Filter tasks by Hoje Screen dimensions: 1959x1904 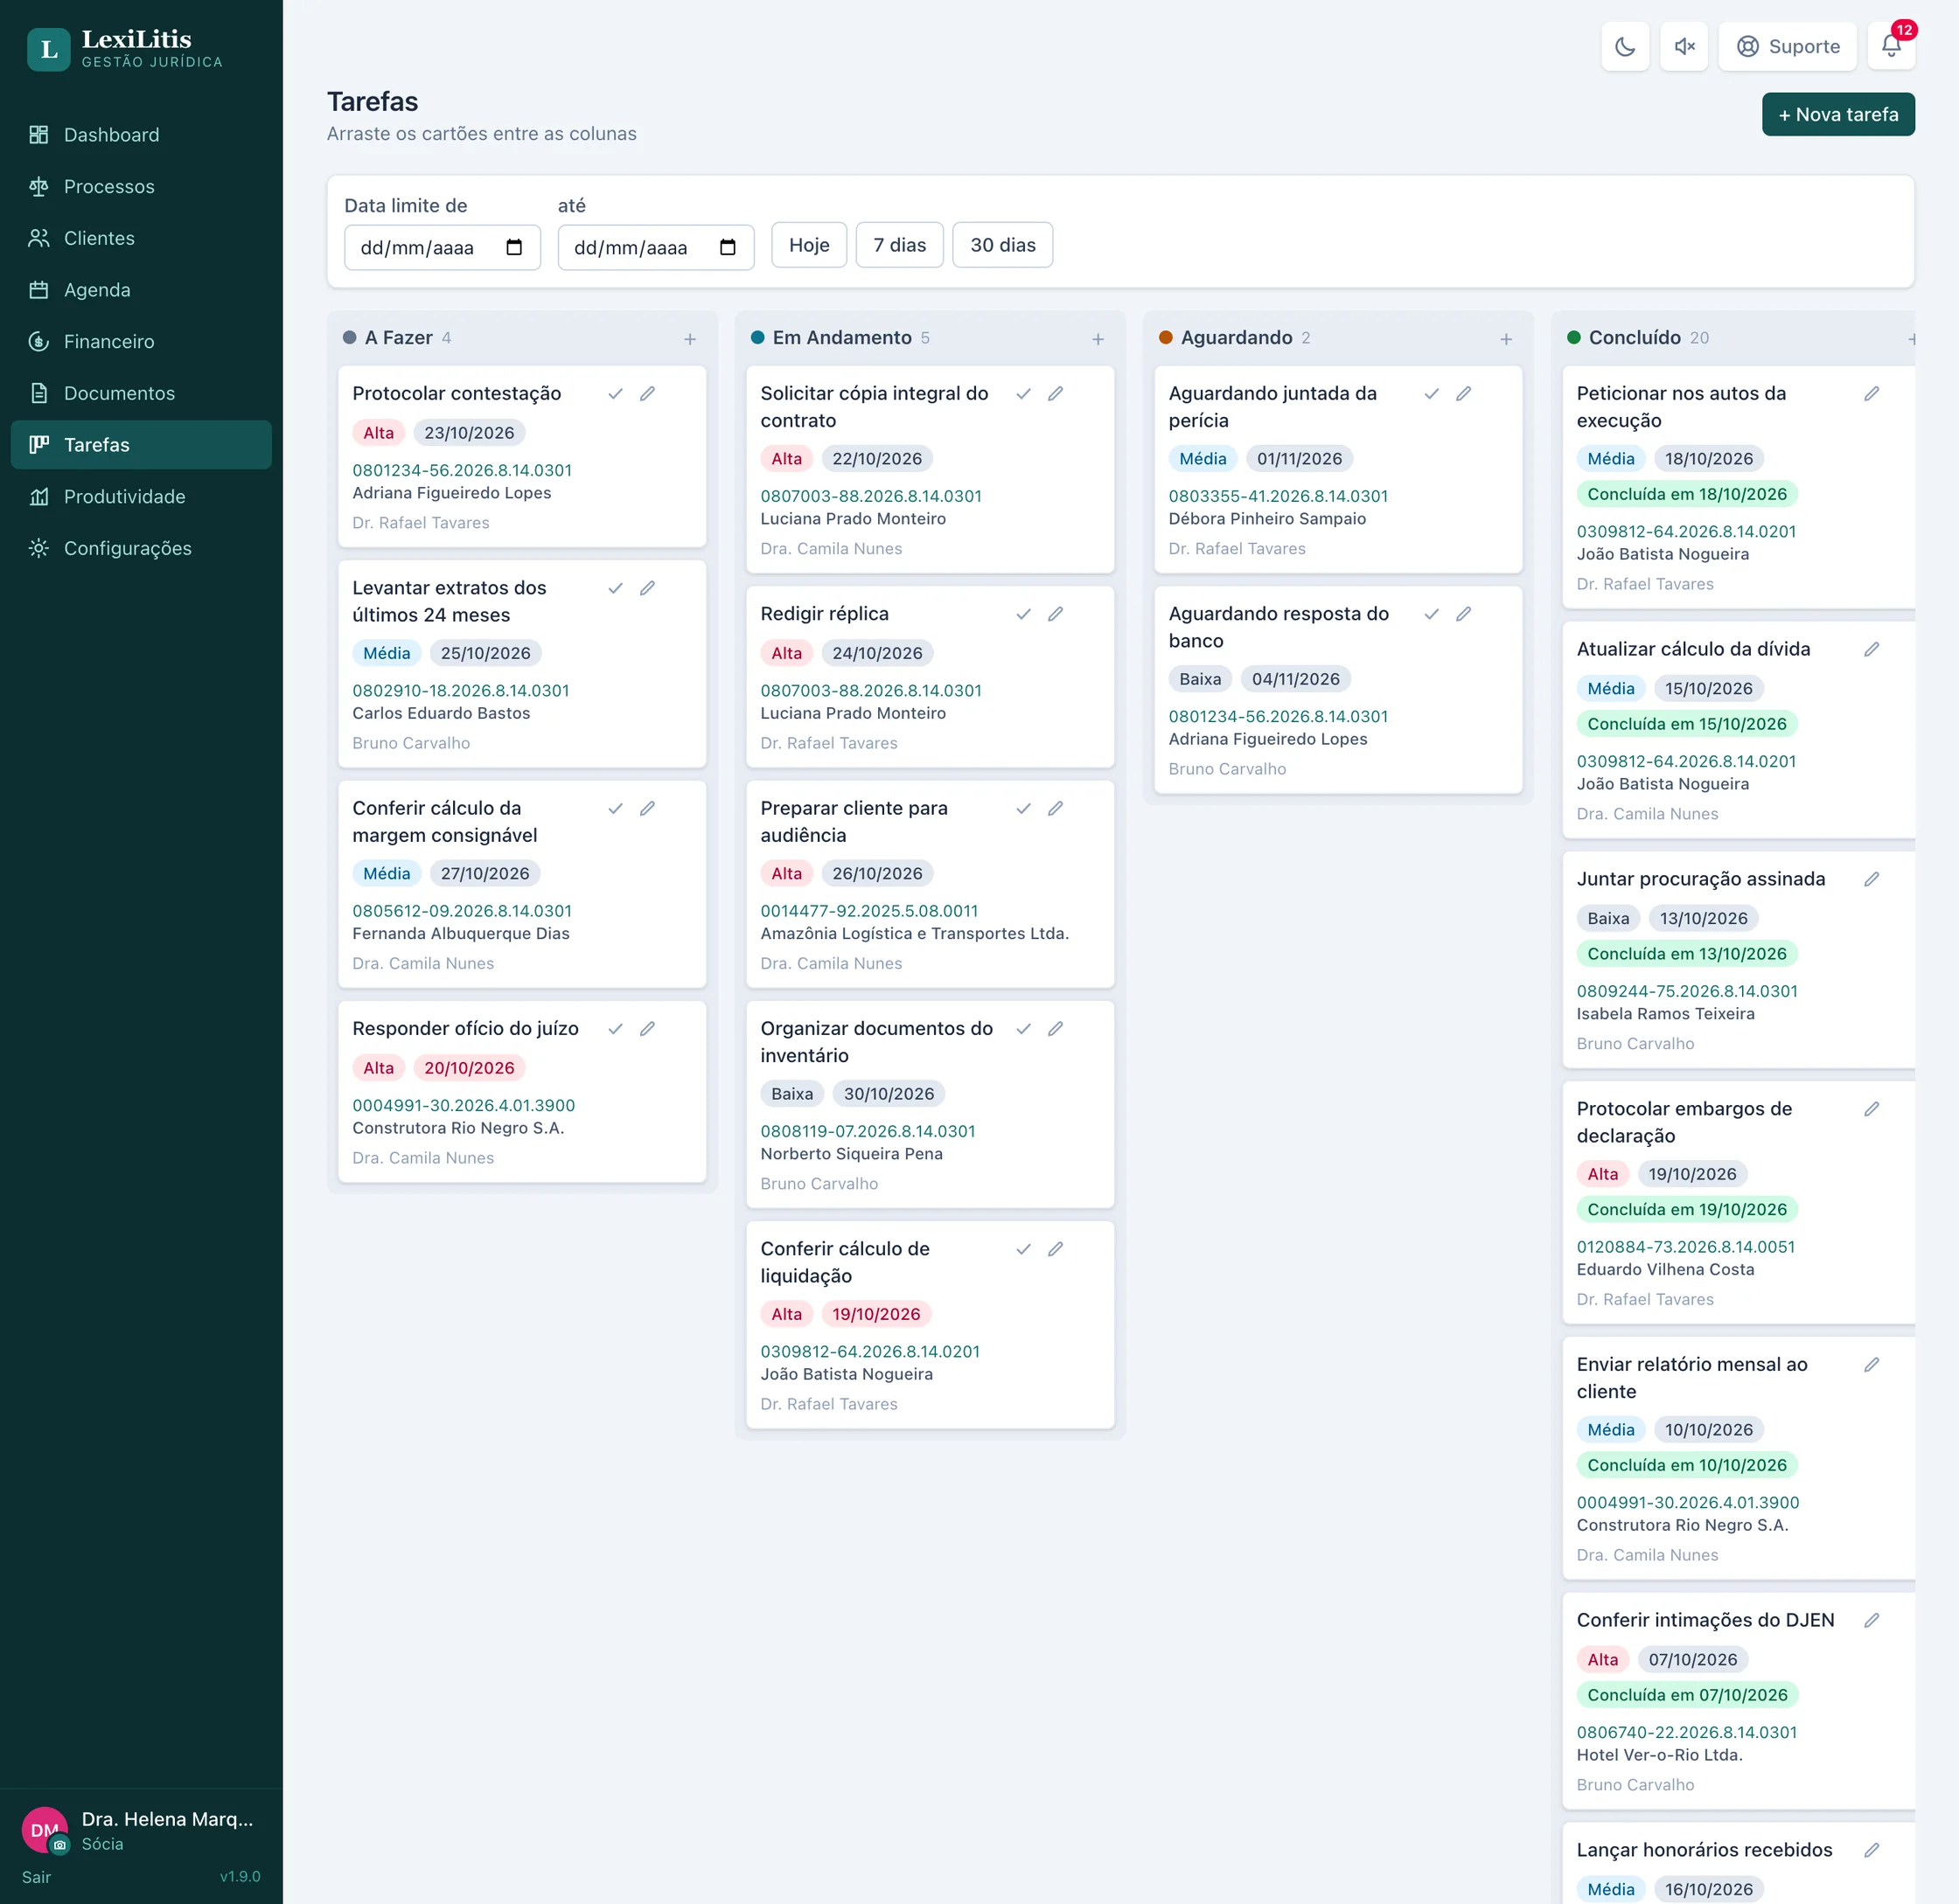808,245
